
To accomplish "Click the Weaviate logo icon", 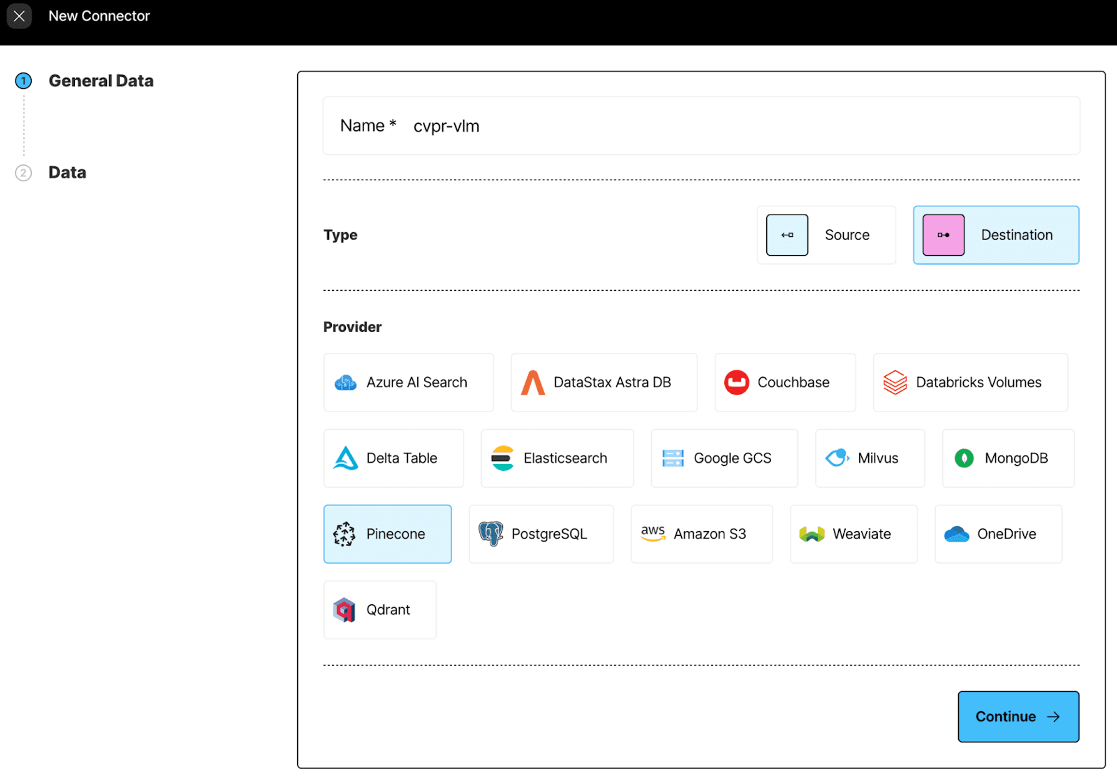I will (812, 534).
